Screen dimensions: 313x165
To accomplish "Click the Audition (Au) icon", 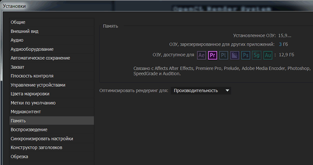I will 268,55.
